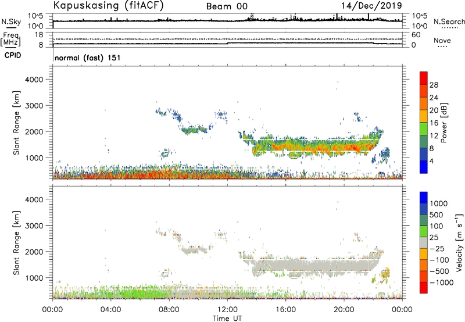Click the 20 label on Power colorbar

[x=434, y=110]
